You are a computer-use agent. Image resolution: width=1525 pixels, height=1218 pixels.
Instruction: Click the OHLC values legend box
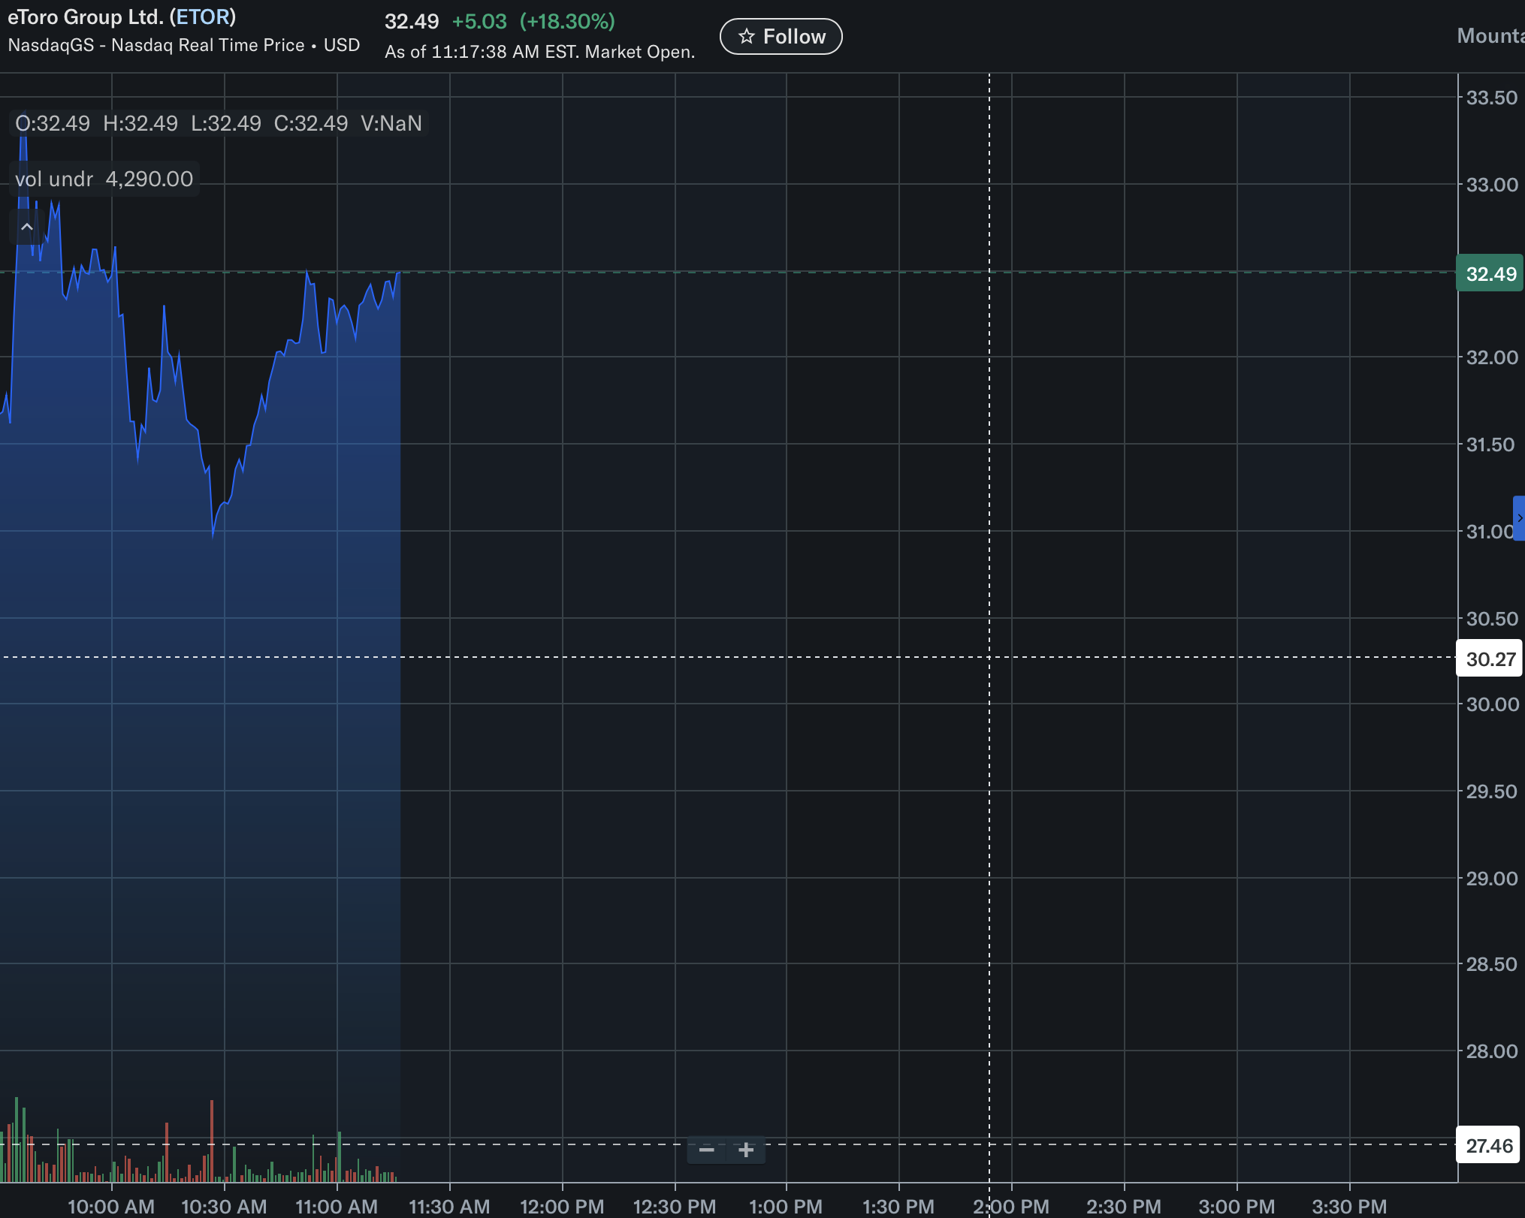click(x=219, y=123)
